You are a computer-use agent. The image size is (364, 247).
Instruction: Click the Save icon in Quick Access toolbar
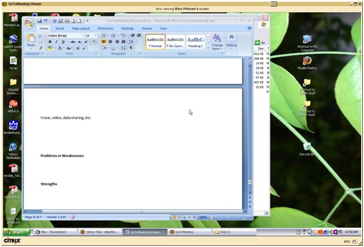[x=39, y=21]
